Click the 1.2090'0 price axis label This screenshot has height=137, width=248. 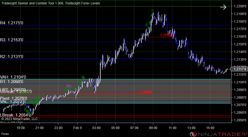click(240, 90)
